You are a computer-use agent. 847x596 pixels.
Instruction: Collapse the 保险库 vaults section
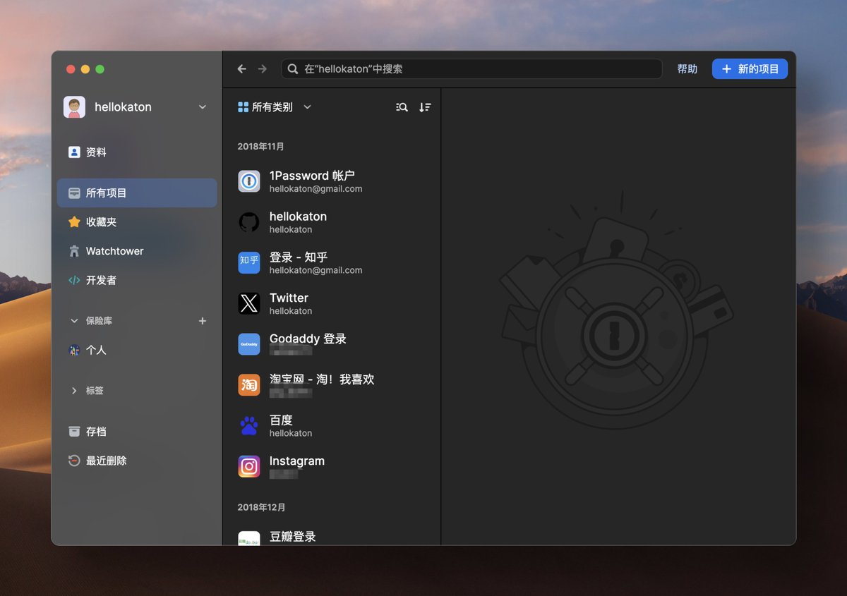74,321
